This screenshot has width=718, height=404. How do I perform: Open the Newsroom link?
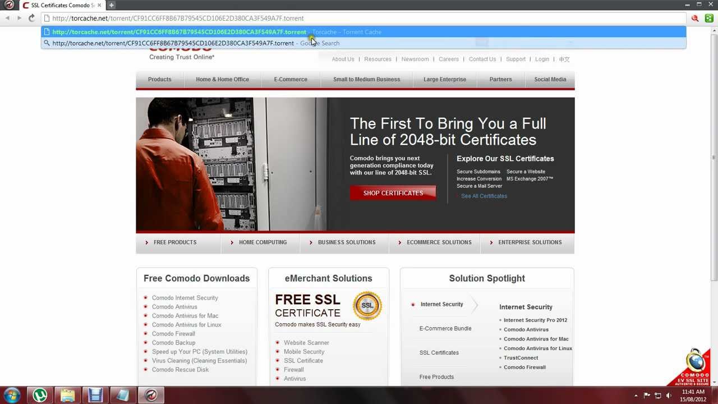coord(415,59)
